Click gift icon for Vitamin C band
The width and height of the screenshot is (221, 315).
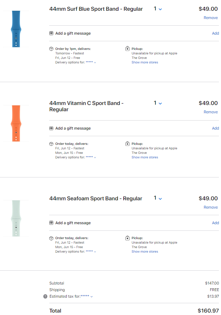click(51, 129)
